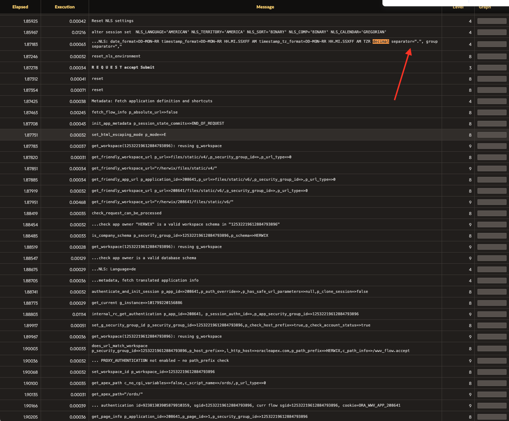The width and height of the screenshot is (509, 421).
Task: Click the Graph column header
Action: [485, 7]
